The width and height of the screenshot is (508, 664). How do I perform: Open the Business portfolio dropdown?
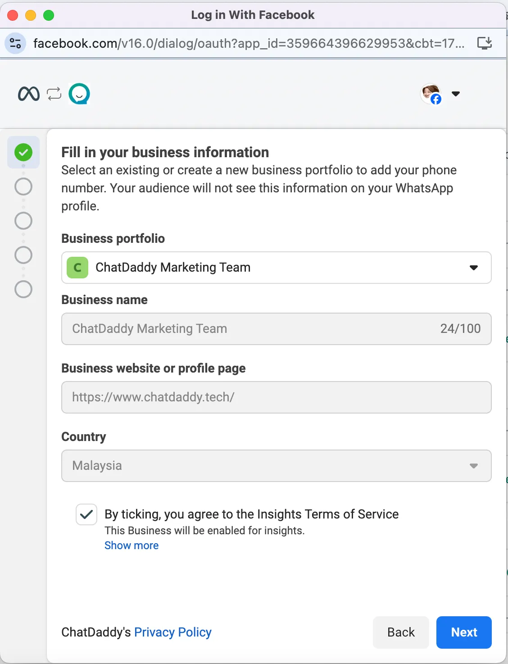pyautogui.click(x=276, y=268)
